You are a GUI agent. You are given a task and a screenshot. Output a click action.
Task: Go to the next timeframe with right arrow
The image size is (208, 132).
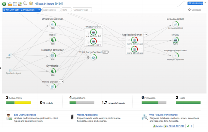(x=56, y=4)
